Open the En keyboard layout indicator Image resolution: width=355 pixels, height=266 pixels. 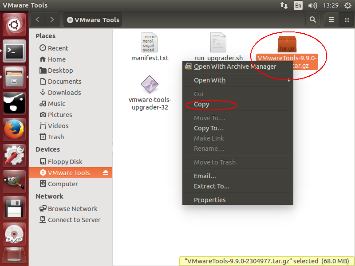298,5
